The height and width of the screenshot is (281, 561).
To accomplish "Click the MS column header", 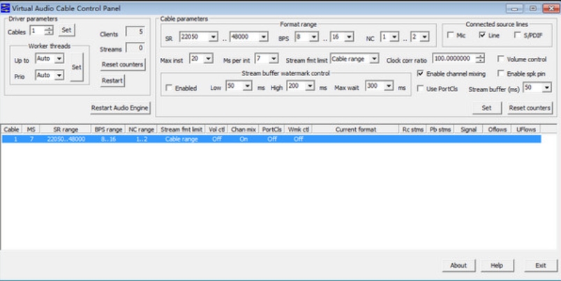I will [x=31, y=130].
